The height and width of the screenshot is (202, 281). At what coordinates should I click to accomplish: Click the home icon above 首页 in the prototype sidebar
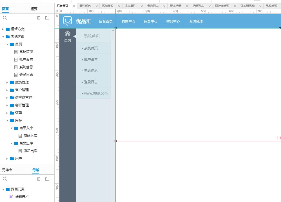point(67,33)
